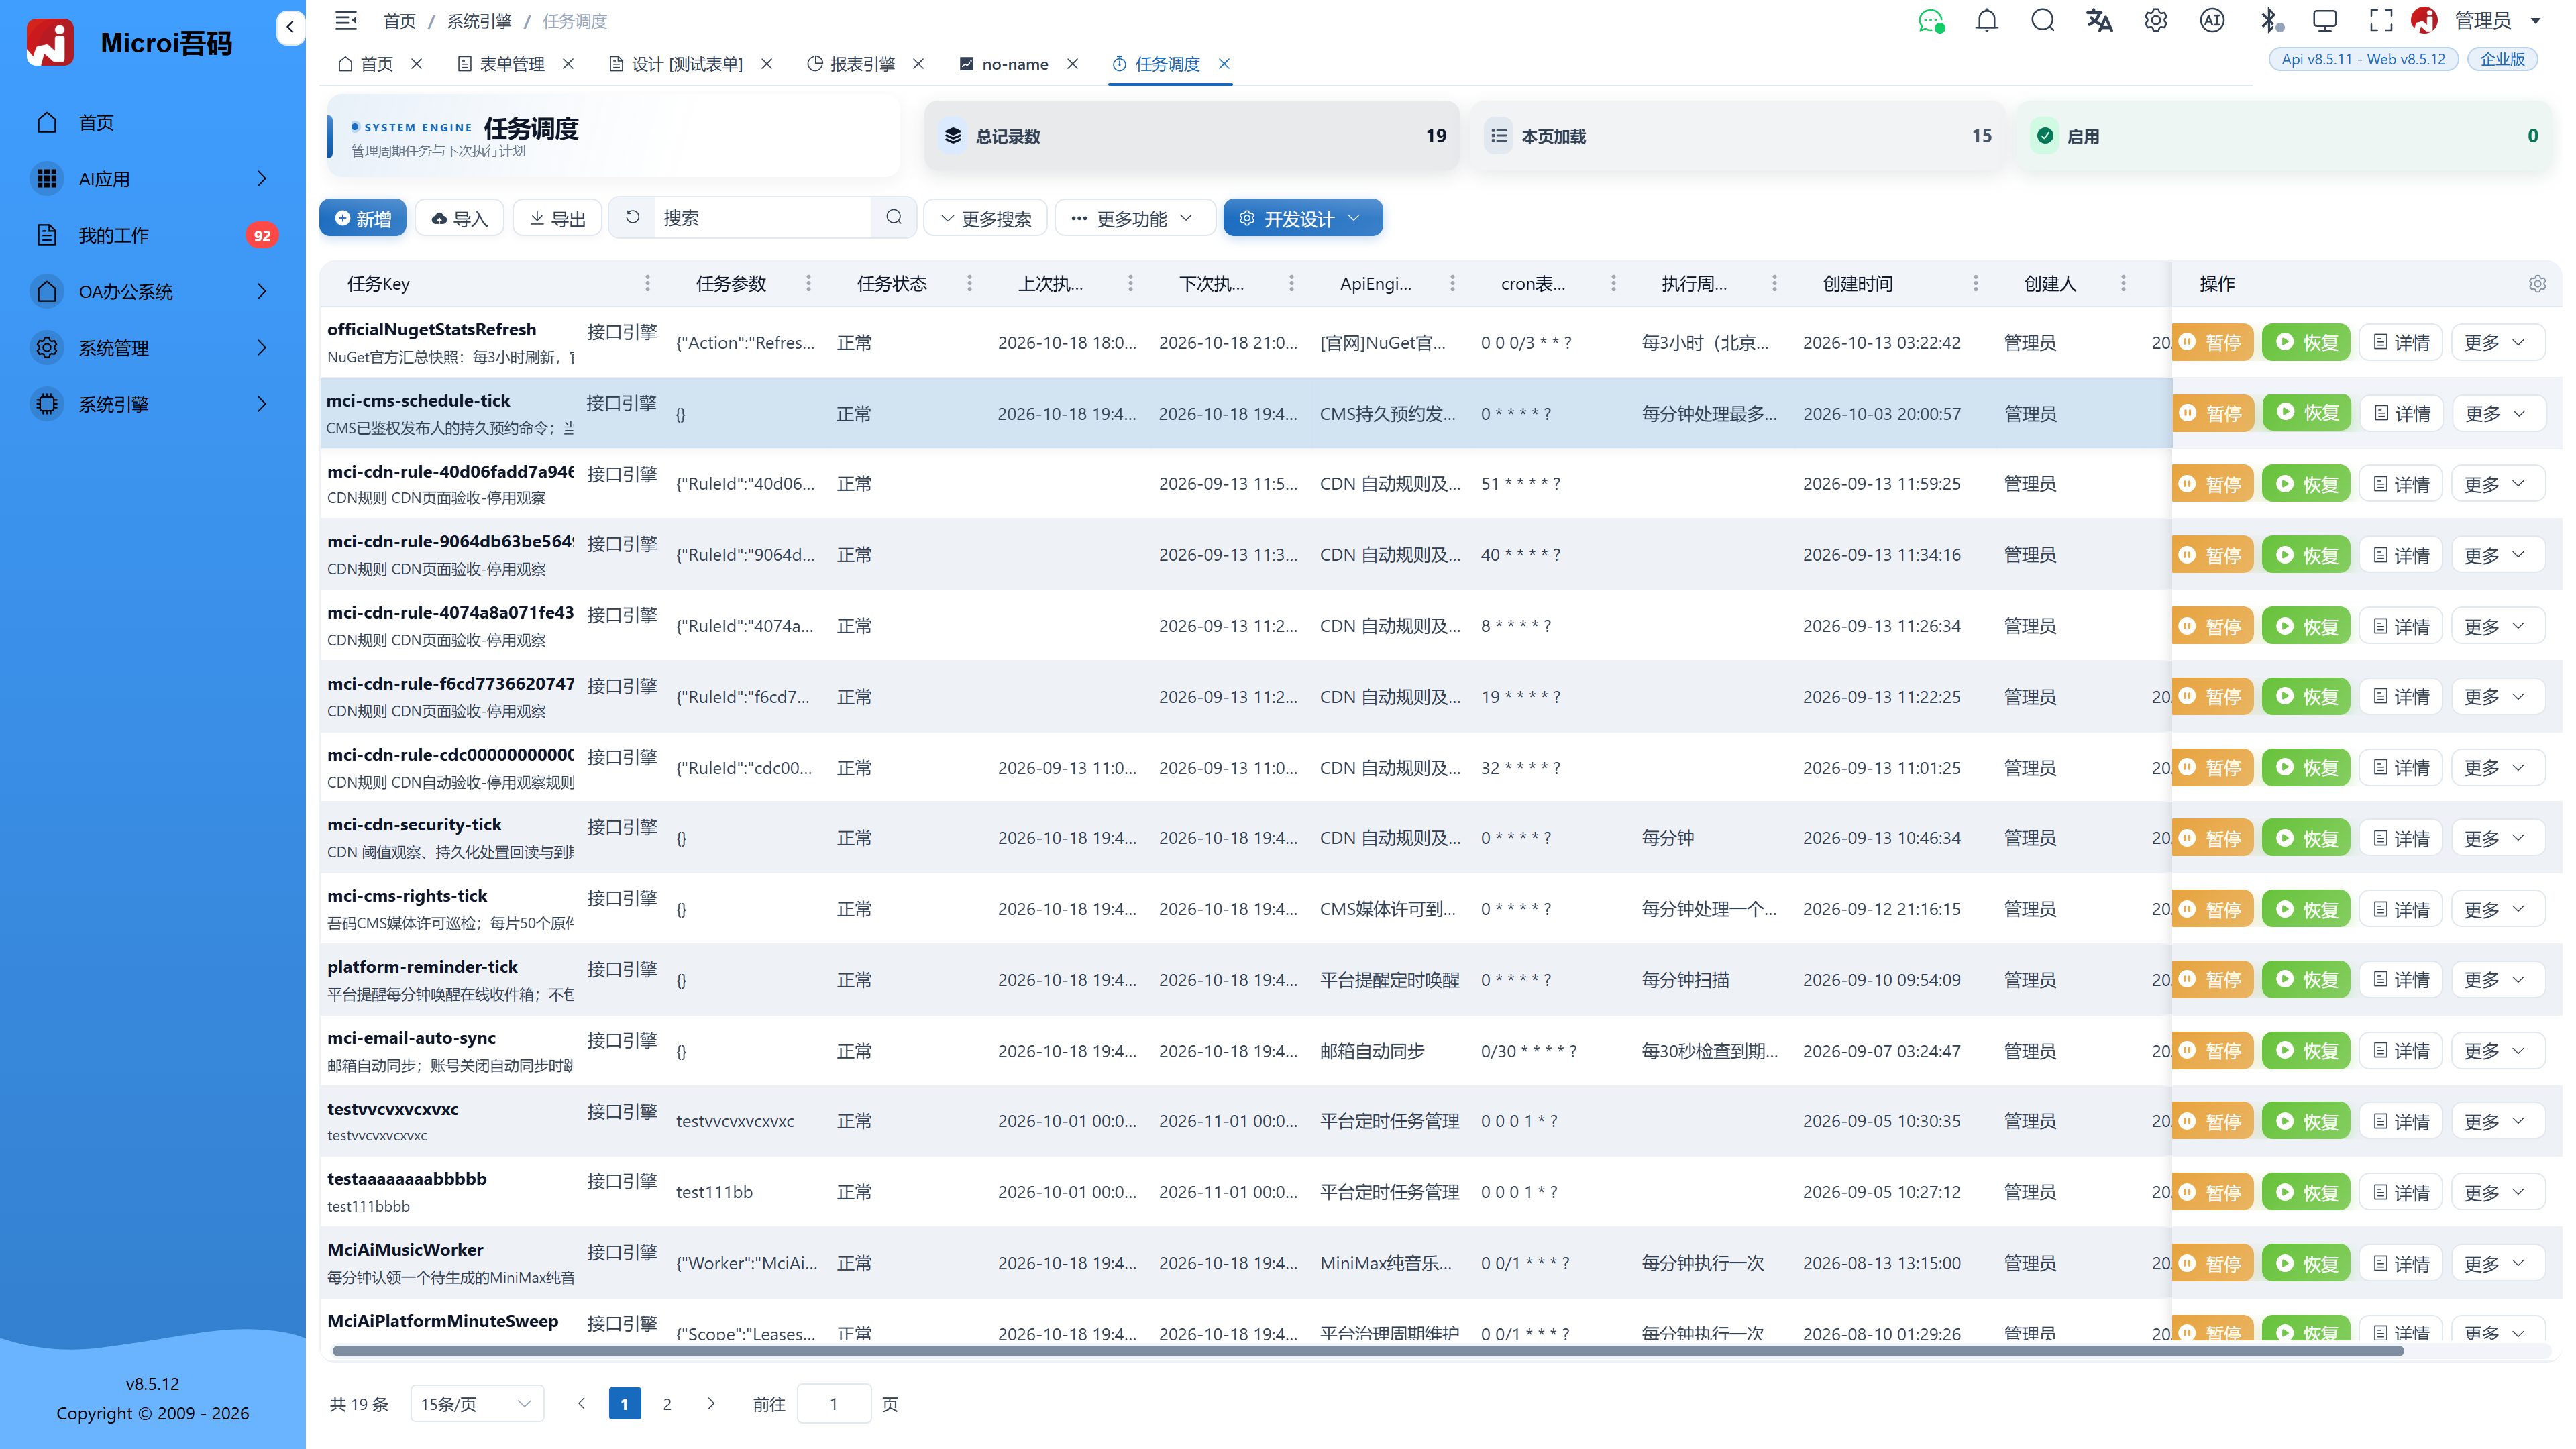
Task: Open the 更多功能 dropdown
Action: point(1135,219)
